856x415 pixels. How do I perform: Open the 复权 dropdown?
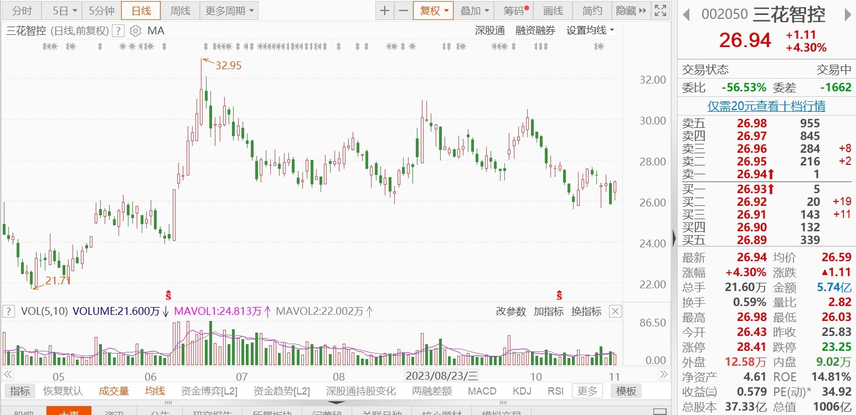(433, 11)
